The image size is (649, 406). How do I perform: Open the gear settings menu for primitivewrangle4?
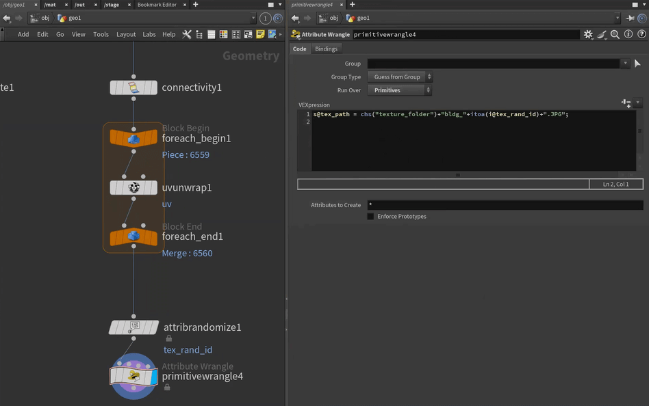pos(588,34)
